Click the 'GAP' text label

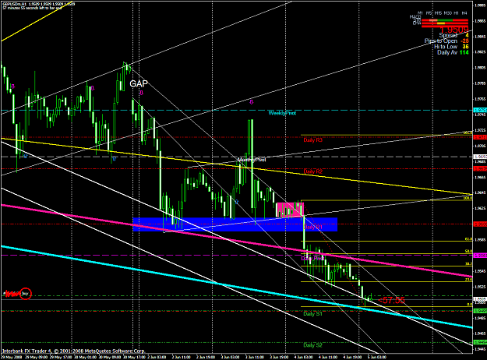(x=139, y=83)
